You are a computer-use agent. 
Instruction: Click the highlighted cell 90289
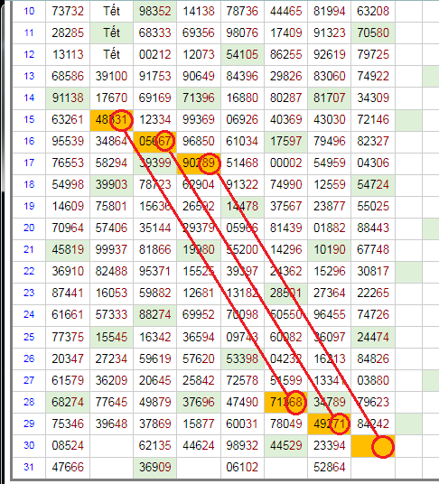pos(199,163)
